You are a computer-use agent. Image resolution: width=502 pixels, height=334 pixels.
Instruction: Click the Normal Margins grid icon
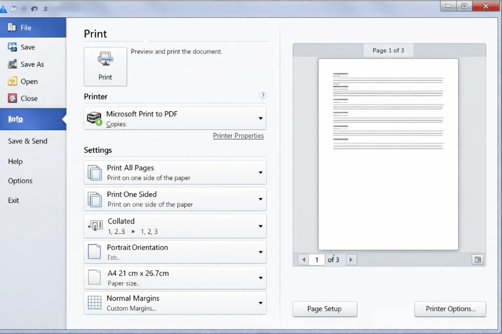95,303
